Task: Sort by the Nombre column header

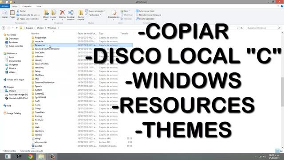Action: (35, 34)
